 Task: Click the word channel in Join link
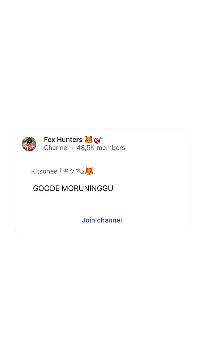[x=109, y=220]
